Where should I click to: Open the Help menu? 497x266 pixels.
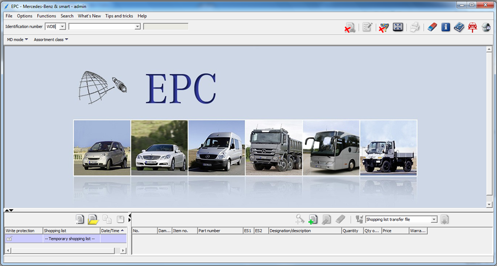click(142, 16)
